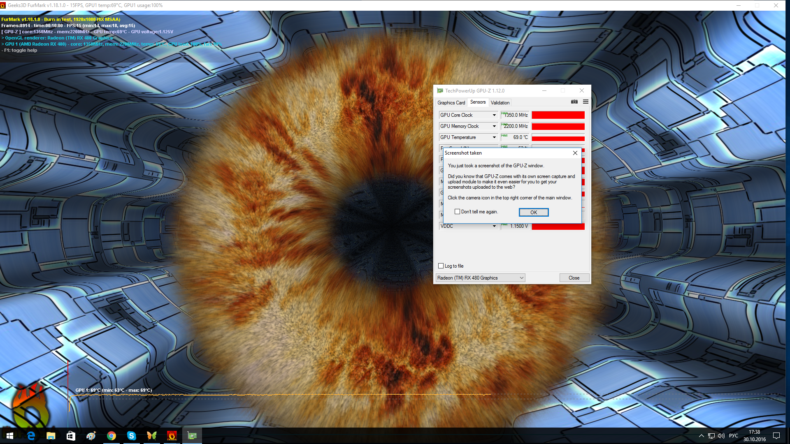Viewport: 790px width, 444px height.
Task: Expand GPU Core Clock sensor dropdown
Action: [494, 115]
